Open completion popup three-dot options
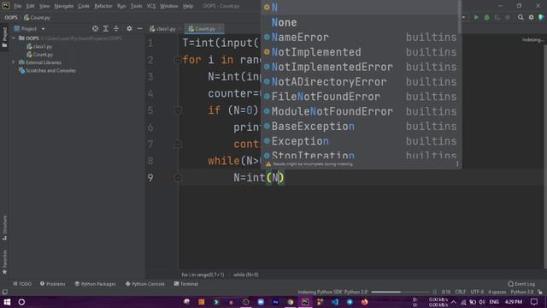Image resolution: width=547 pixels, height=308 pixels. coord(457,163)
